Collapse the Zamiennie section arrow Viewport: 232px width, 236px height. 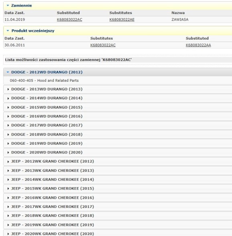point(8,6)
